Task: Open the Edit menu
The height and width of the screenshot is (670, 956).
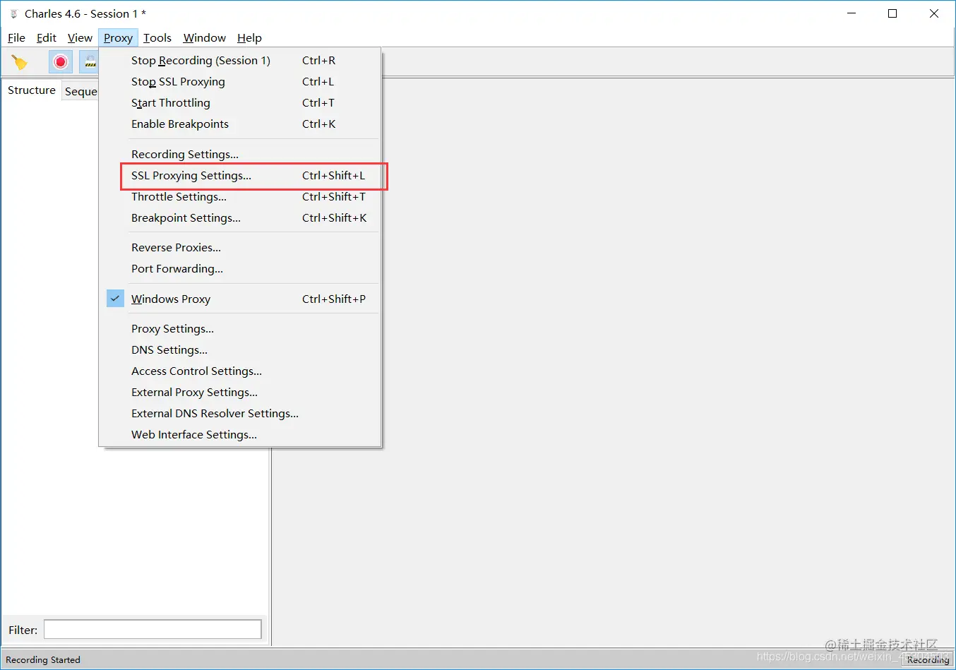Action: [47, 37]
